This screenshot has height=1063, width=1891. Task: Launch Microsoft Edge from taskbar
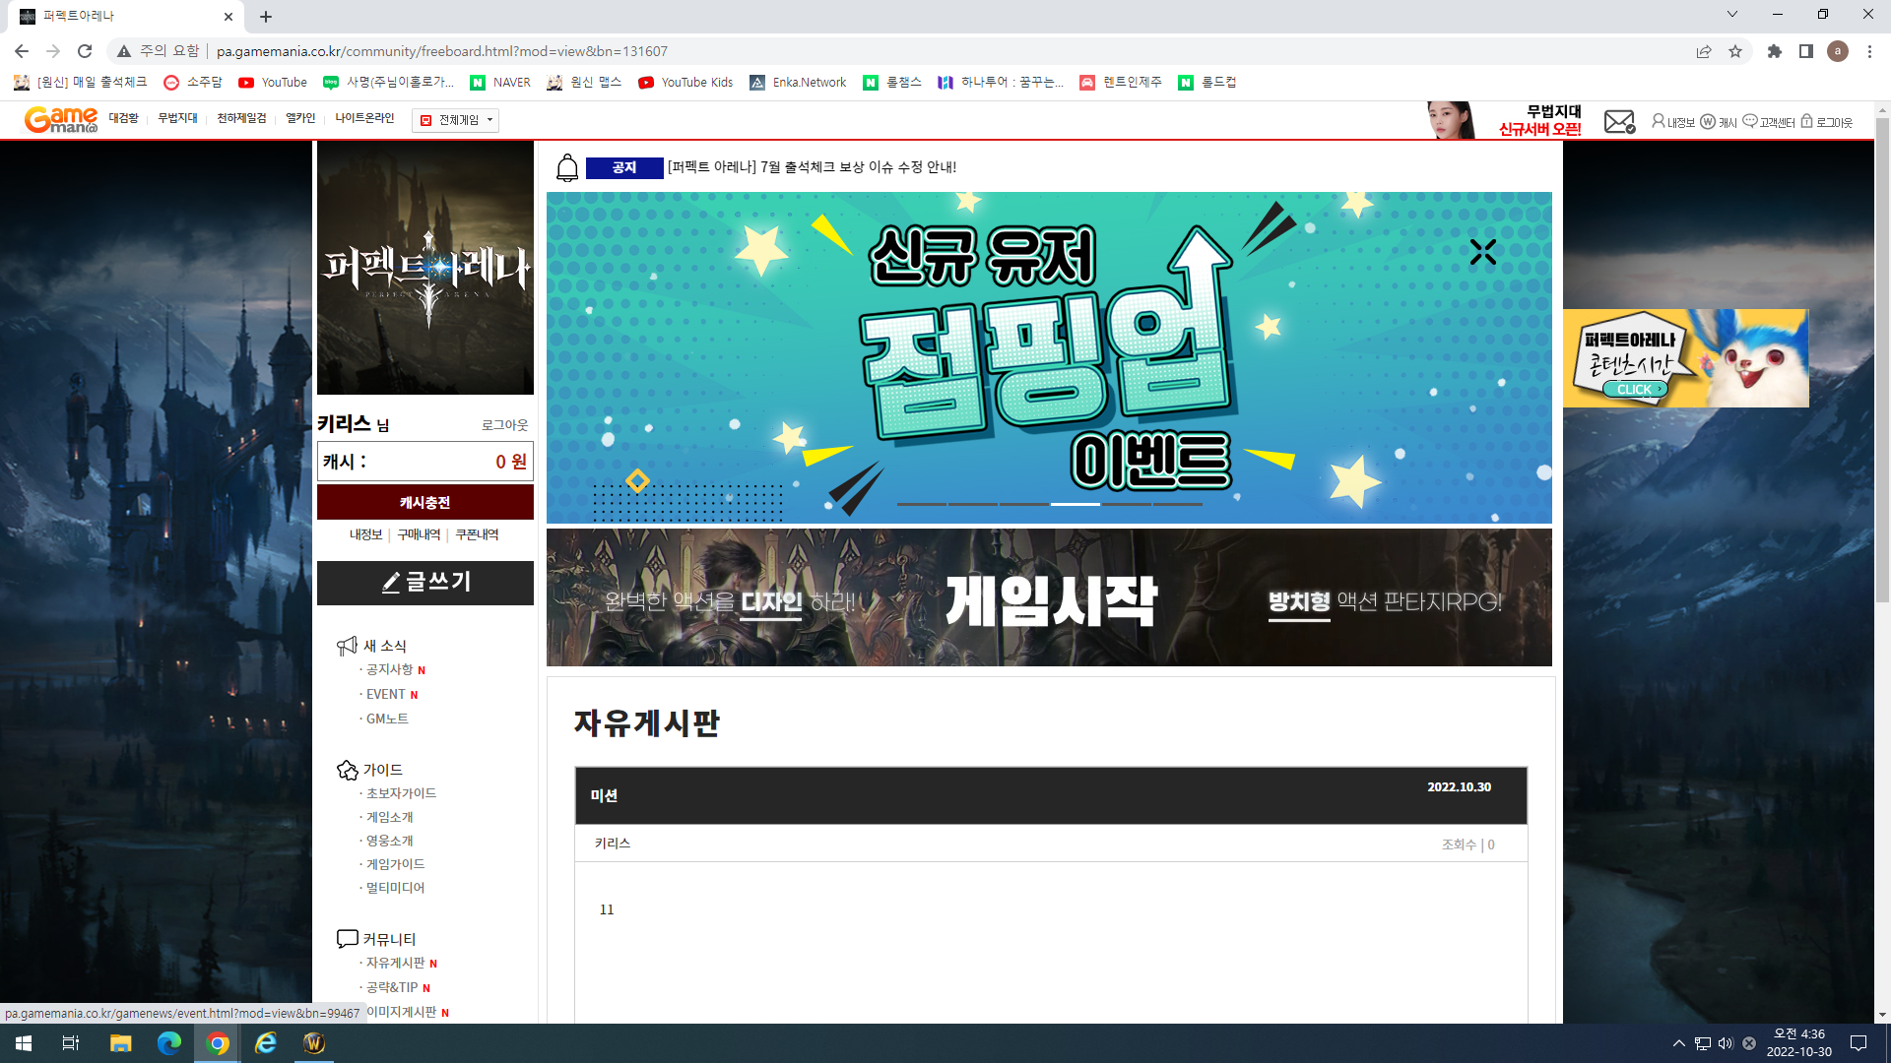169,1043
